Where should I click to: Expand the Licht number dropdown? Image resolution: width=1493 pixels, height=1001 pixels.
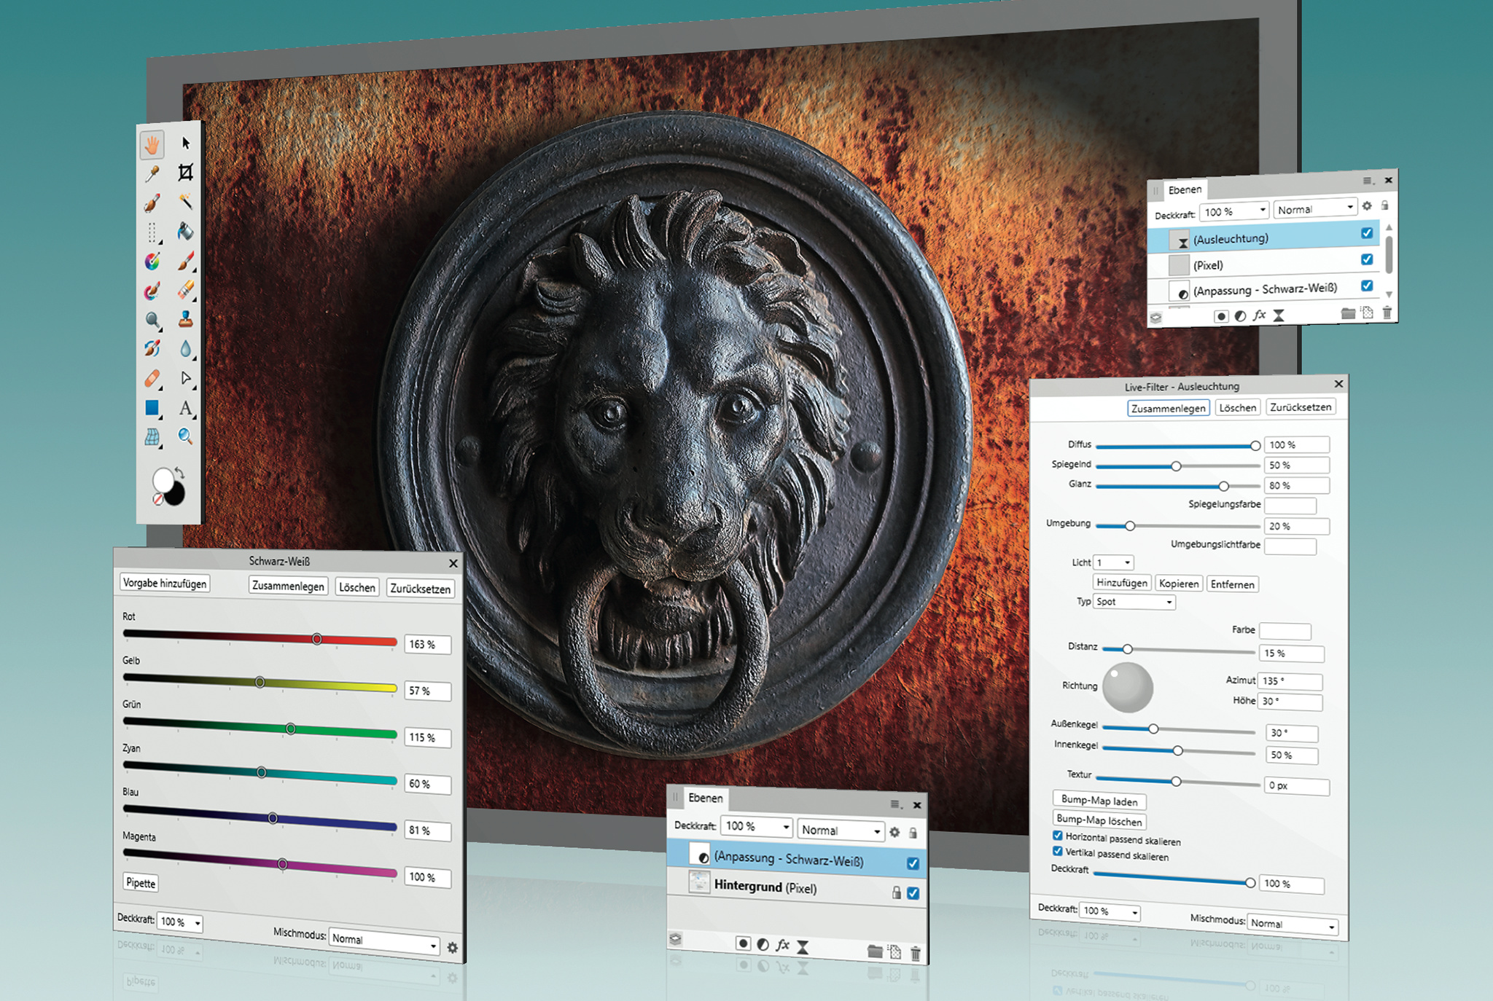click(x=1114, y=562)
